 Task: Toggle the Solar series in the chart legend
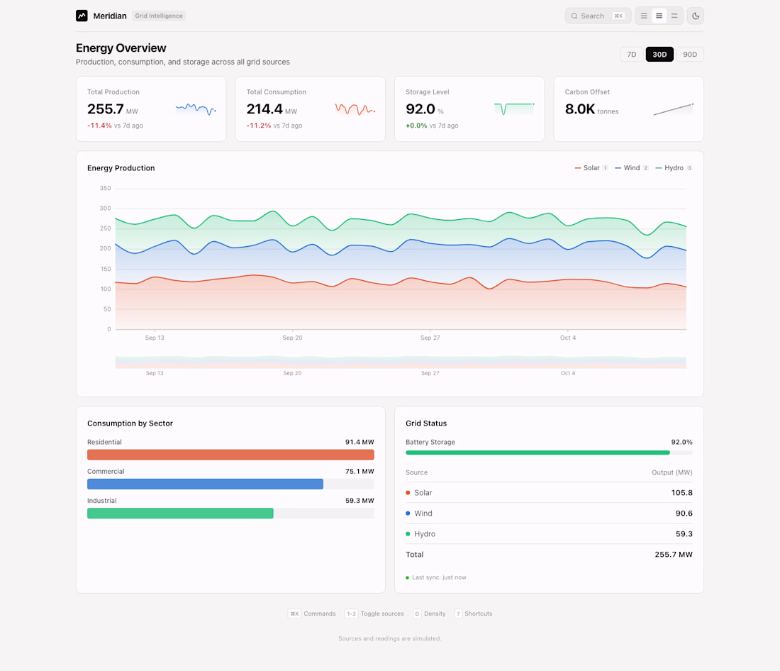click(x=591, y=167)
